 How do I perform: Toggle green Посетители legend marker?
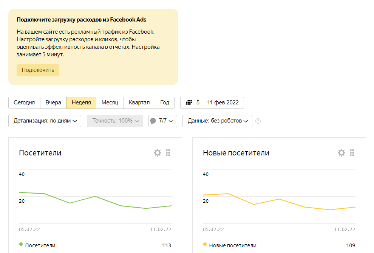(21, 245)
